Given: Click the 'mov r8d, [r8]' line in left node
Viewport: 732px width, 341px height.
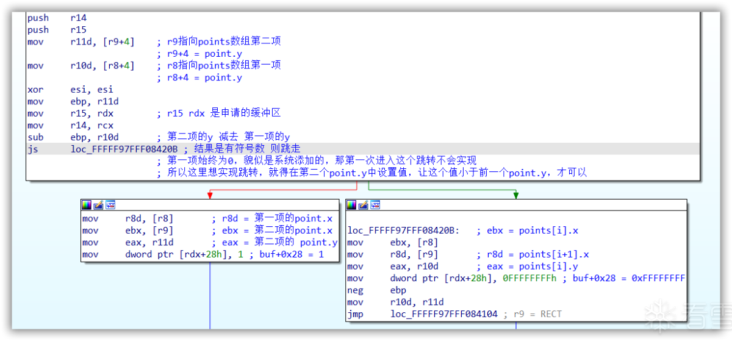Looking at the screenshot, I should [x=128, y=218].
